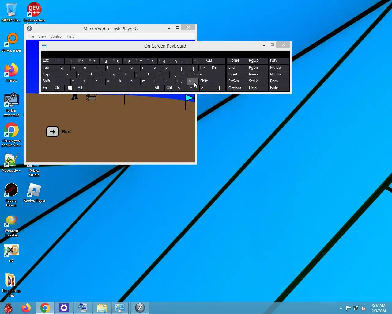The image size is (392, 314).
Task: Click the right arrow Run button in Flash game
Action: [x=52, y=132]
